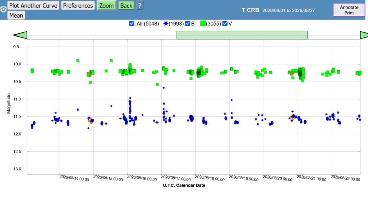Click the x-axis label 2026/08/17 00:00

(x=176, y=178)
